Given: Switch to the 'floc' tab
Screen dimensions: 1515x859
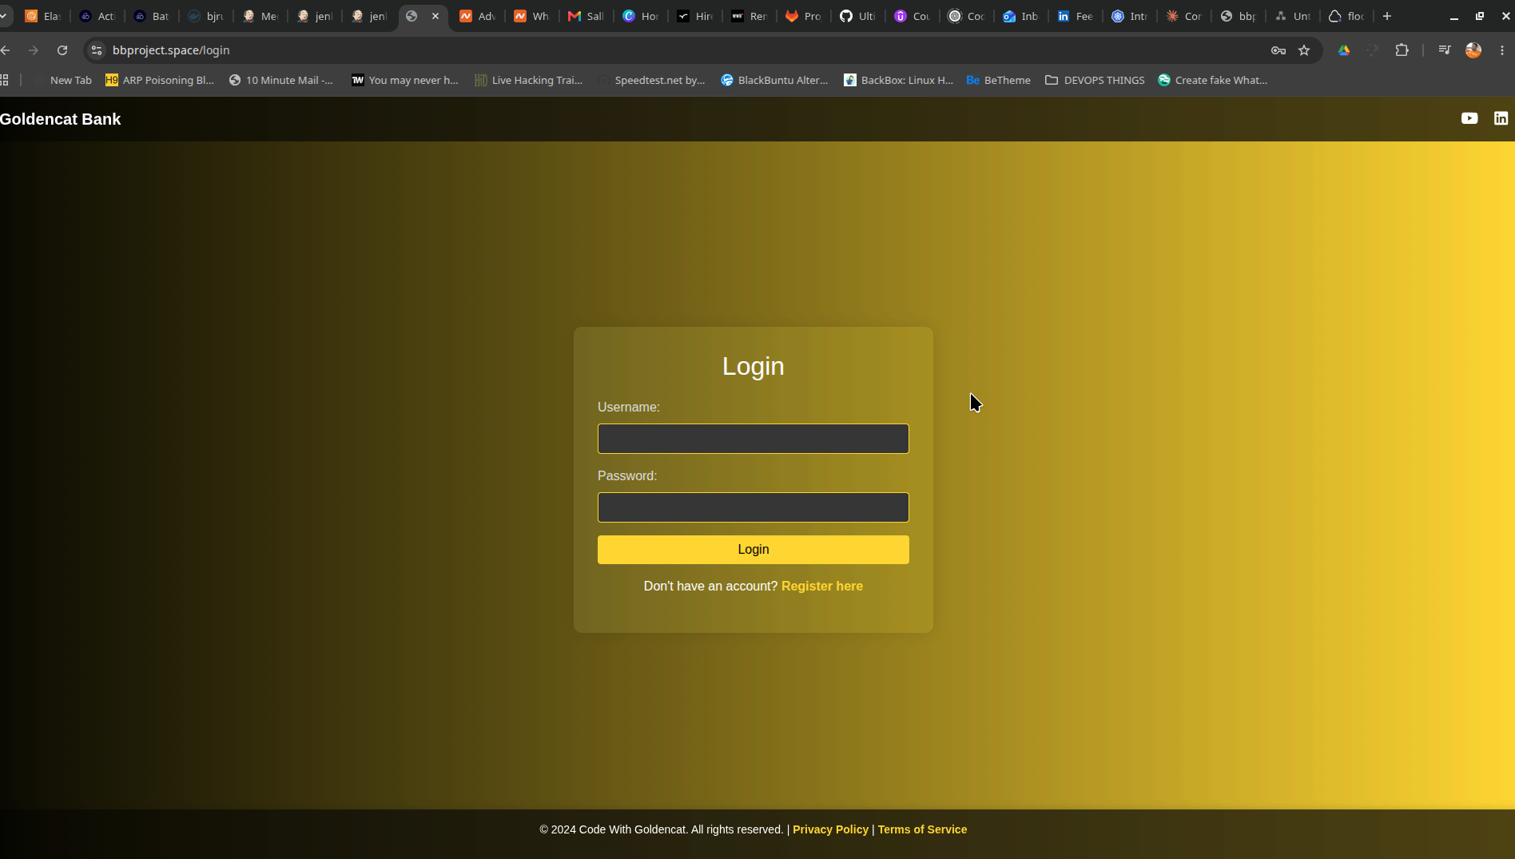Looking at the screenshot, I should (x=1347, y=16).
